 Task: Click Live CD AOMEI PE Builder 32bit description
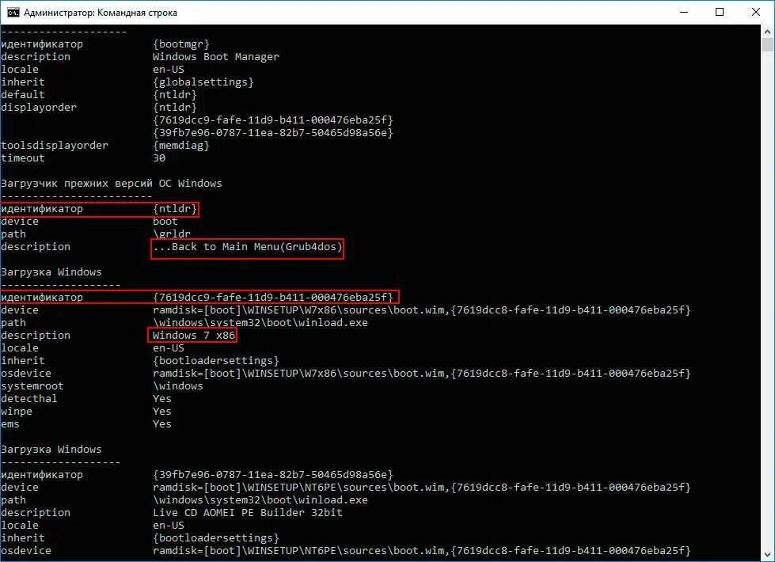[x=248, y=513]
